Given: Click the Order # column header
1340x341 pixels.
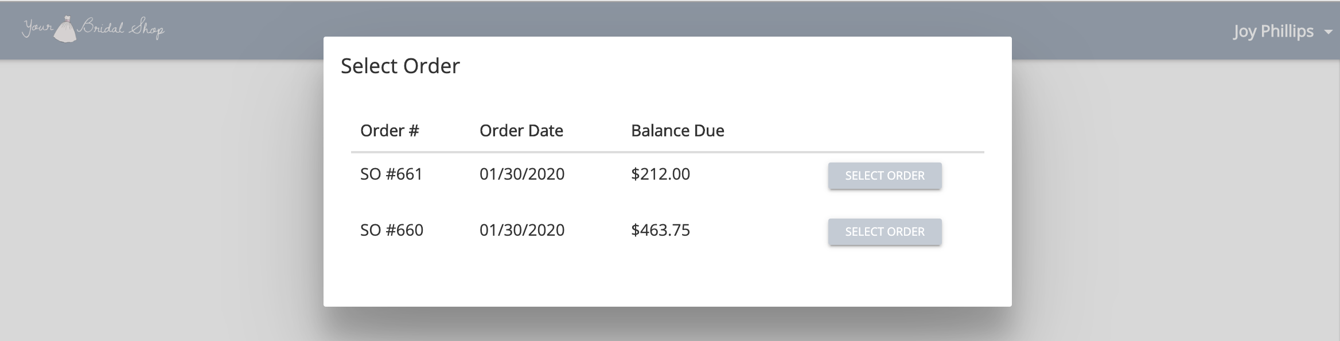Looking at the screenshot, I should pos(389,130).
